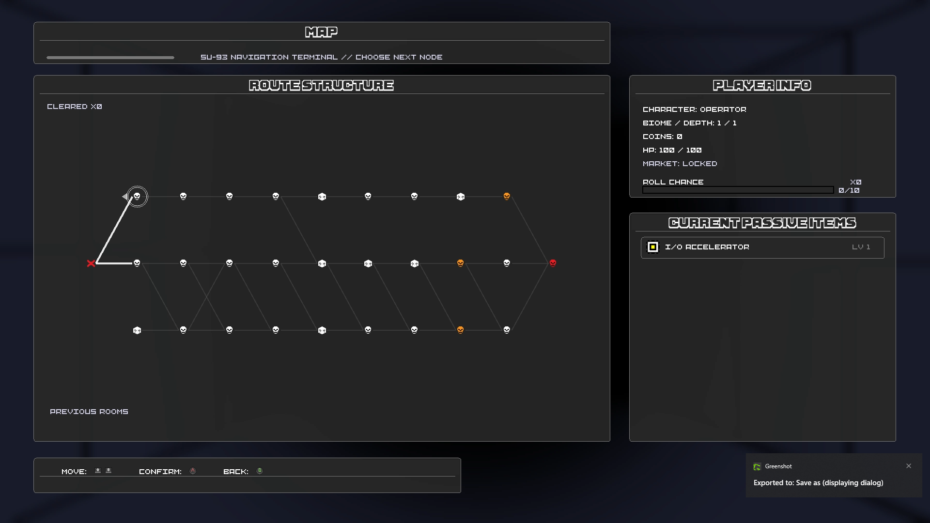Viewport: 930px width, 523px height.
Task: Click the 'Coins: 0' text
Action: pyautogui.click(x=663, y=137)
